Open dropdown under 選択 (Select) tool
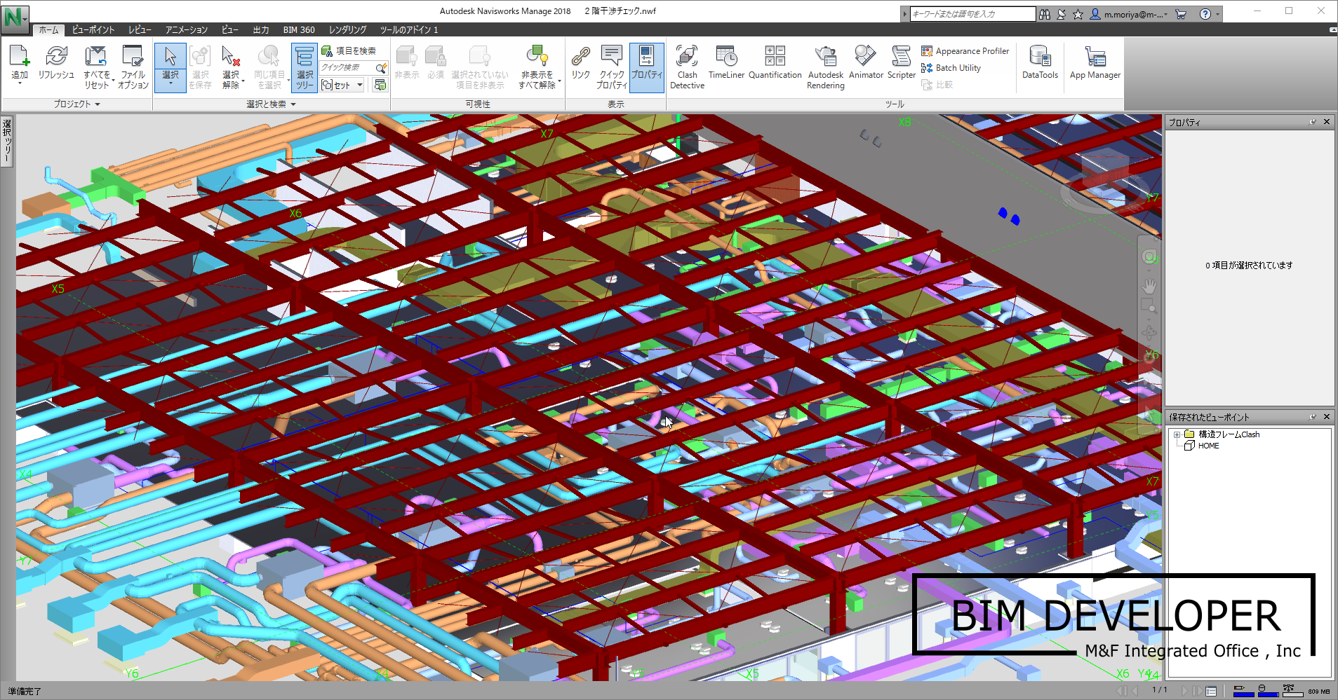Screen dimensions: 1338x700 (170, 81)
